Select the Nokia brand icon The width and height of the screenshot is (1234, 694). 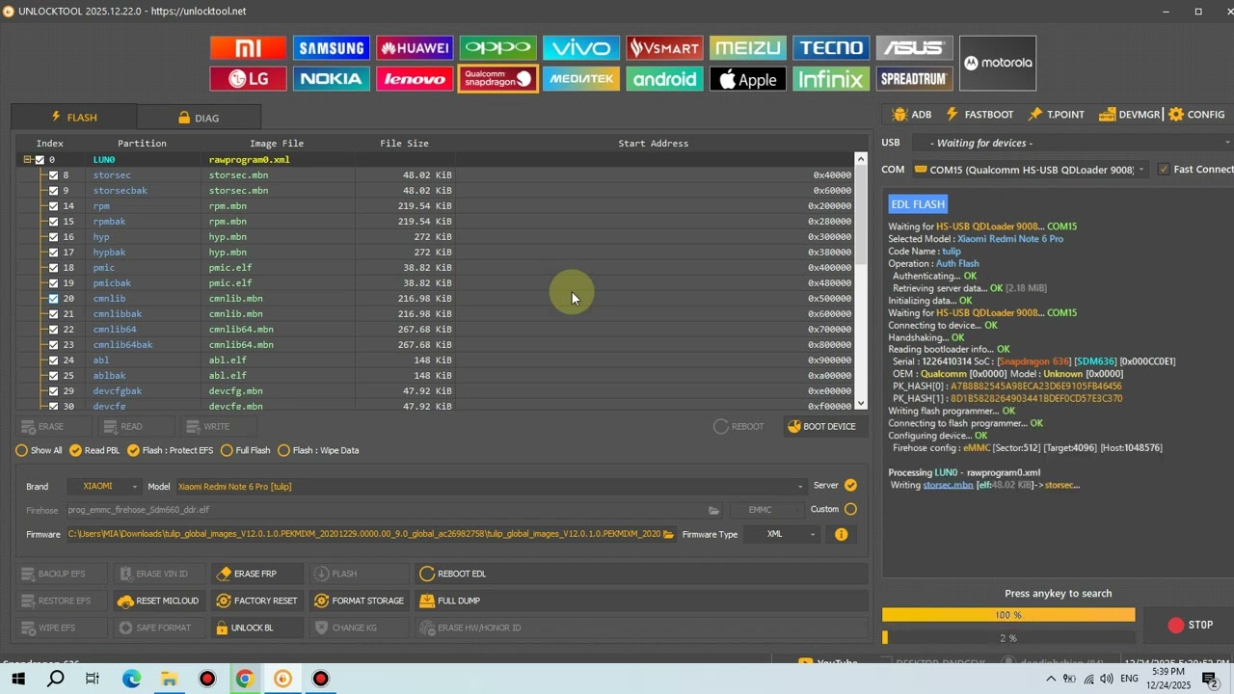tap(332, 79)
